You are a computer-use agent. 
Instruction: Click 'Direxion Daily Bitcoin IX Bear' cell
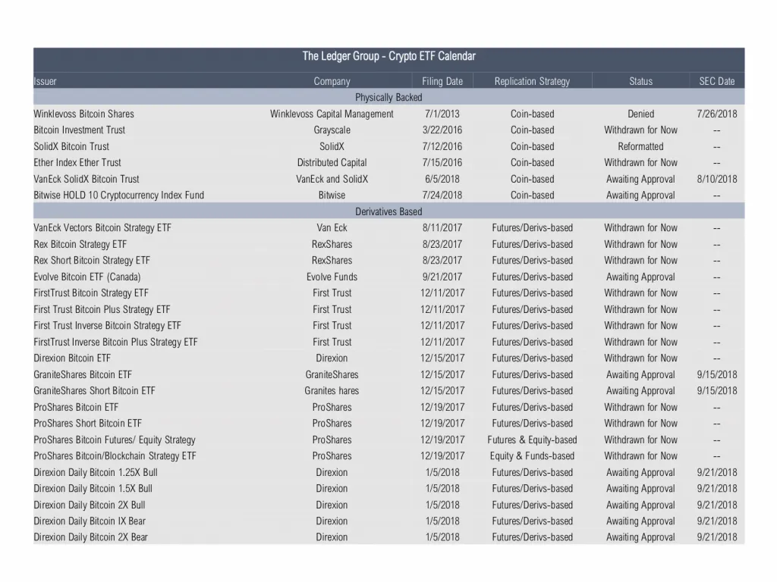pyautogui.click(x=90, y=521)
